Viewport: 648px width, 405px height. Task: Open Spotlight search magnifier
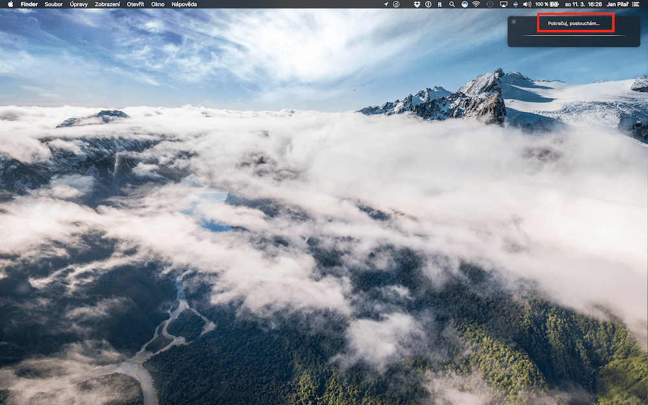(x=452, y=4)
